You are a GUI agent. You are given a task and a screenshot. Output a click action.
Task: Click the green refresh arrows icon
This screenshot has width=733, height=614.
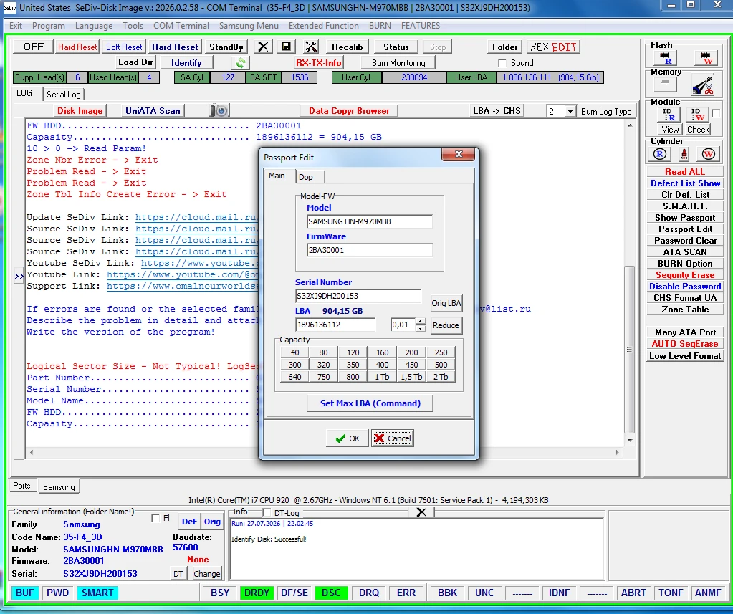coord(241,62)
